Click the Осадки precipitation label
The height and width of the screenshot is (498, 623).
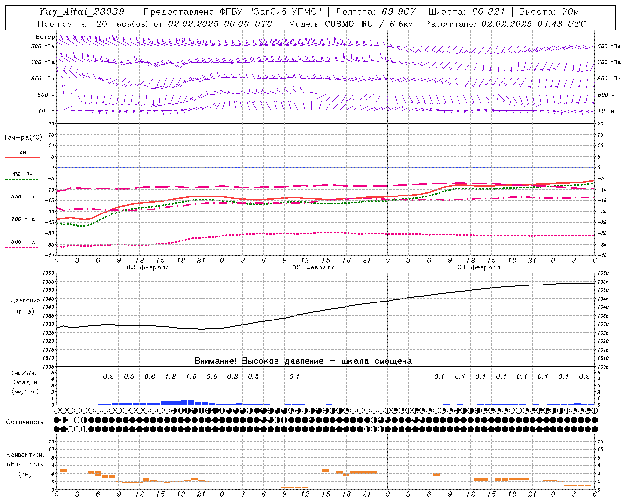[25, 382]
